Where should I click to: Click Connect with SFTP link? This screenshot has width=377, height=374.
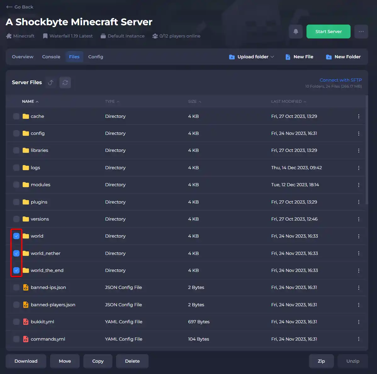[x=340, y=80]
